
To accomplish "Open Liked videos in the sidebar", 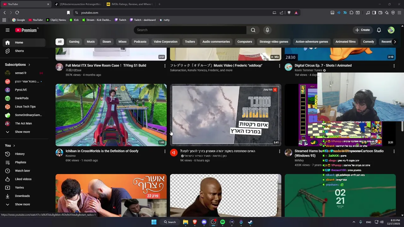I will [x=24, y=179].
